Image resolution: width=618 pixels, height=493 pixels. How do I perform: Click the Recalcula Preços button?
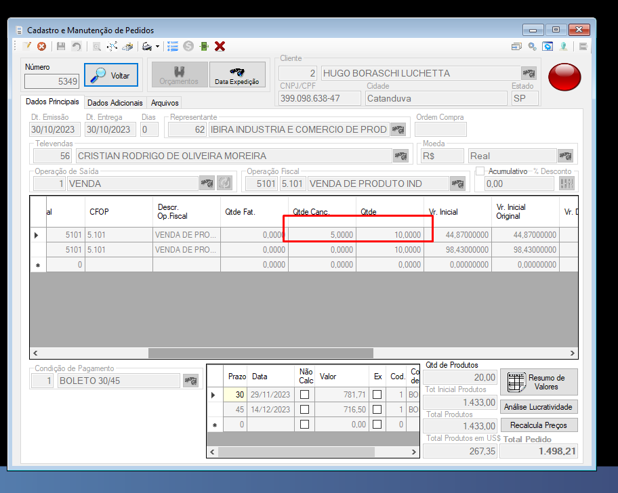coord(539,425)
